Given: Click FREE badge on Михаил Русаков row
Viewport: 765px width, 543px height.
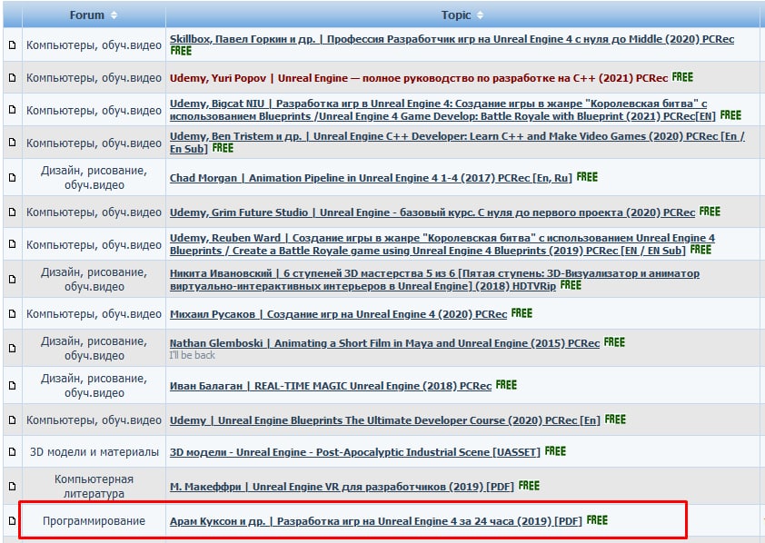Looking at the screenshot, I should click(x=522, y=313).
